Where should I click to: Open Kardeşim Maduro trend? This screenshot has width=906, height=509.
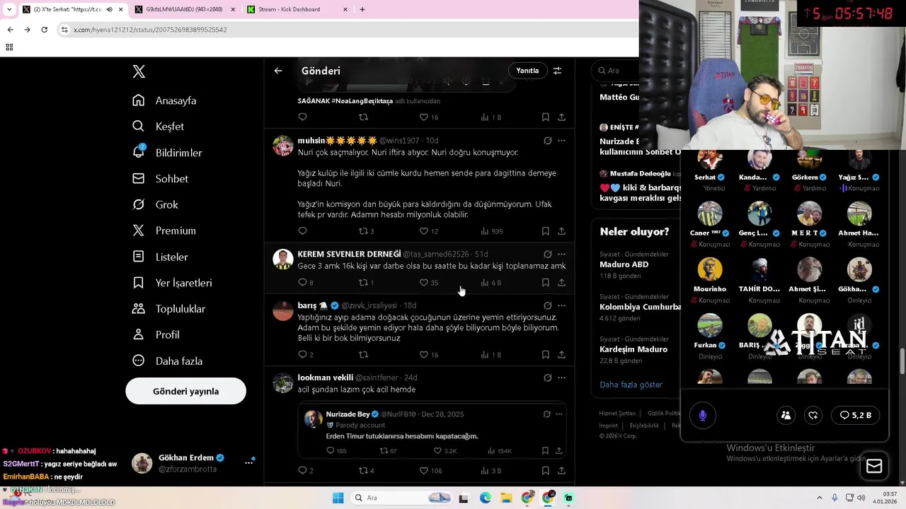click(633, 349)
